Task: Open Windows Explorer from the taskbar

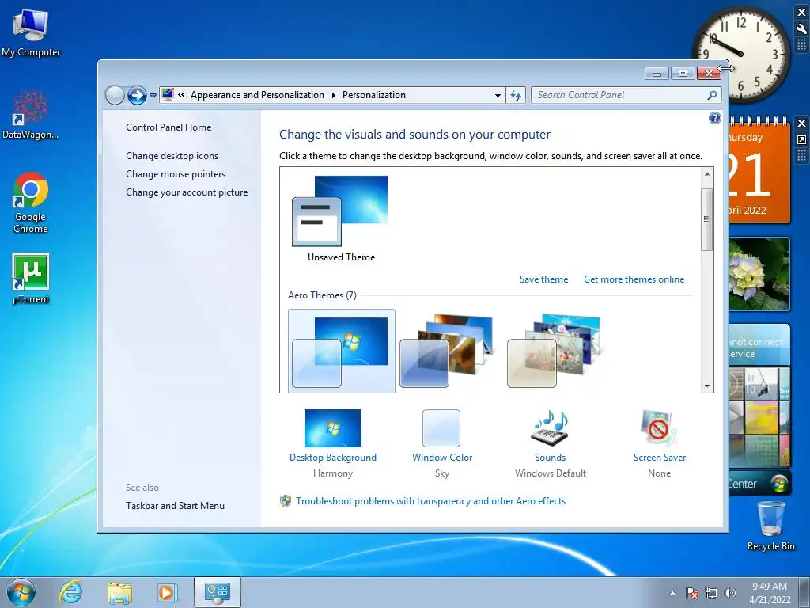Action: [x=119, y=593]
